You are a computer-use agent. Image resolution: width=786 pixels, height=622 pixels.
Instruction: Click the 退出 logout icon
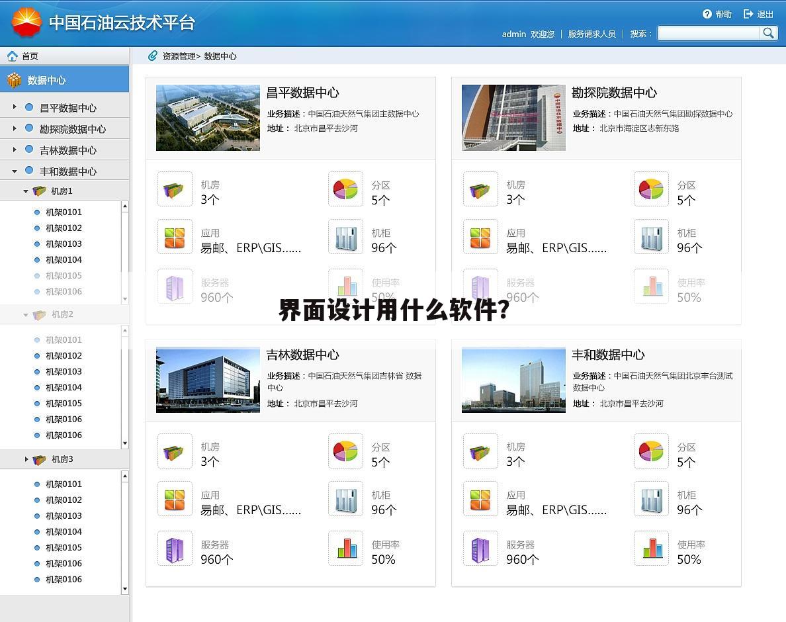pyautogui.click(x=746, y=13)
